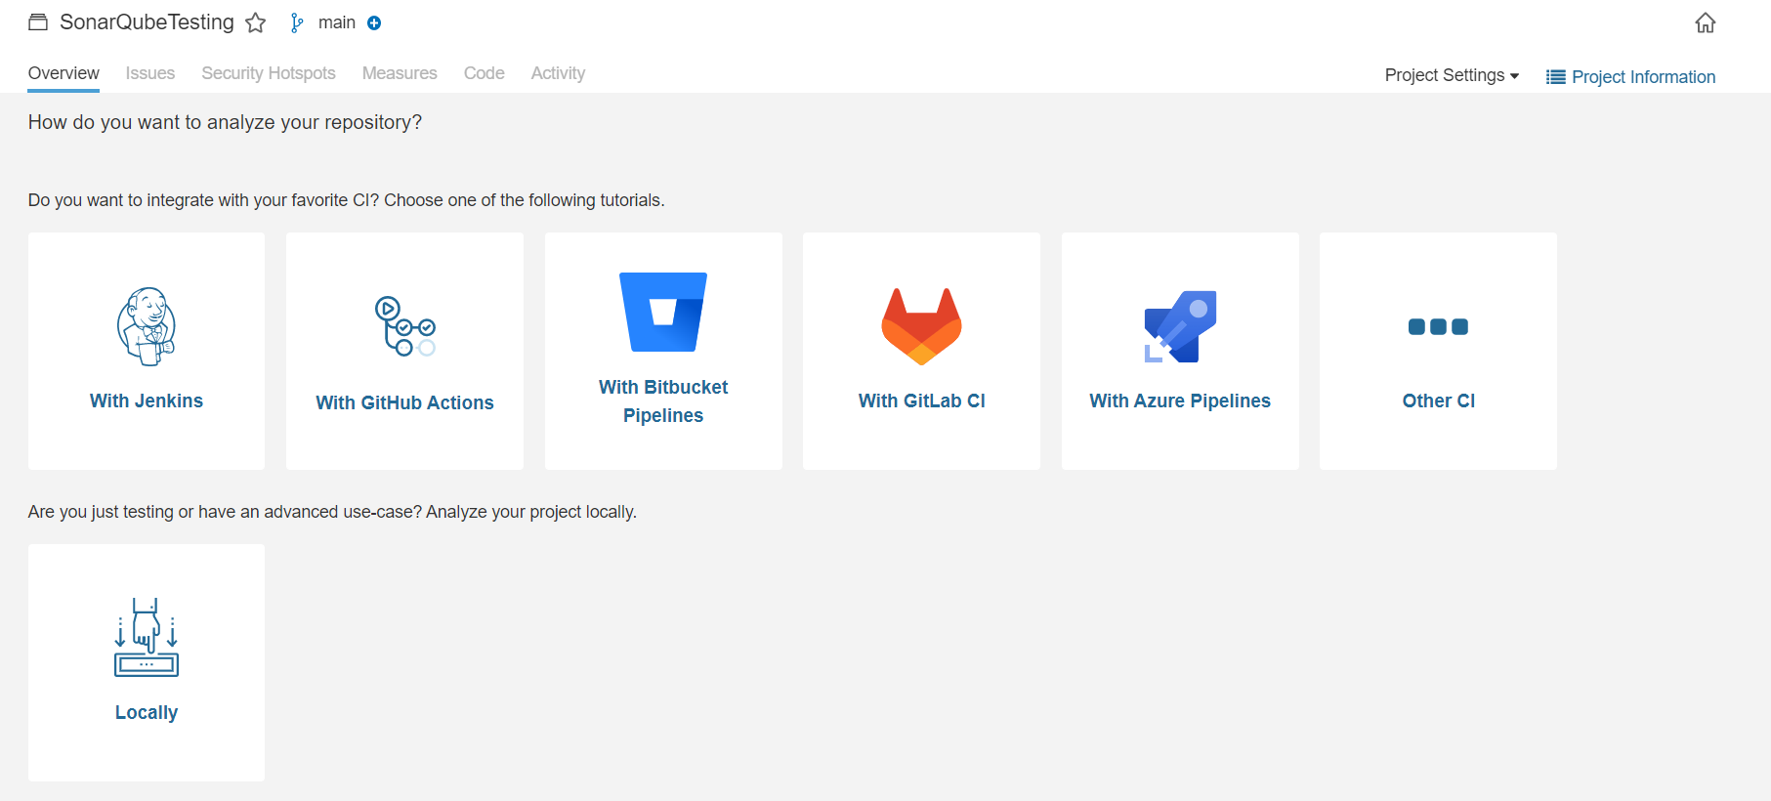Screen dimensions: 1771x801
Task: Select the With Azure Pipelines label
Action: point(1180,400)
